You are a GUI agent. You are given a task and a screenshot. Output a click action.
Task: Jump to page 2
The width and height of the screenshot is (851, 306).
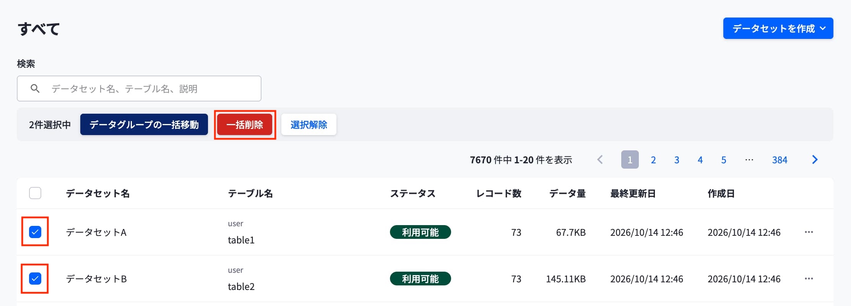click(653, 160)
